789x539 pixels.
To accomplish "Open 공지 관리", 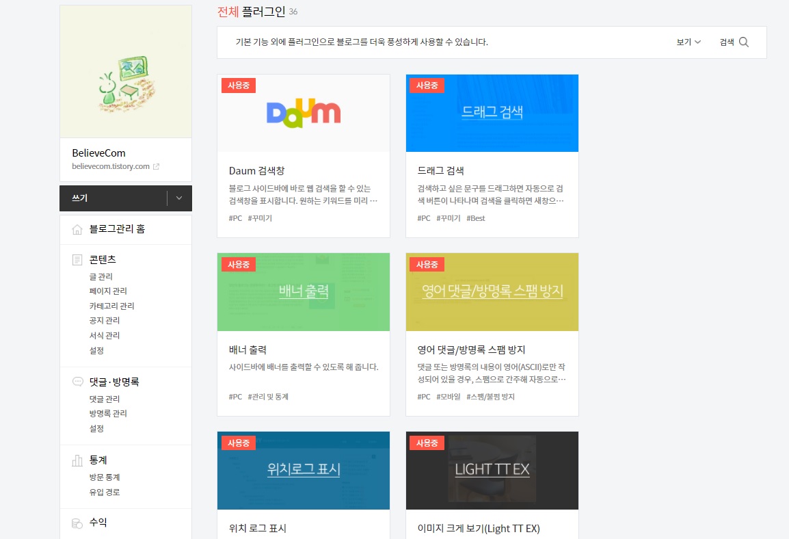I will [x=104, y=321].
